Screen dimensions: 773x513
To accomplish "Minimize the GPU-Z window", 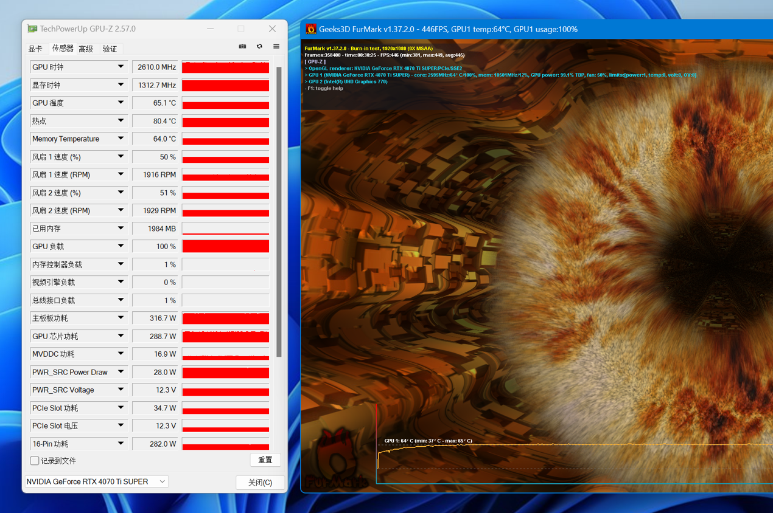I will 210,29.
